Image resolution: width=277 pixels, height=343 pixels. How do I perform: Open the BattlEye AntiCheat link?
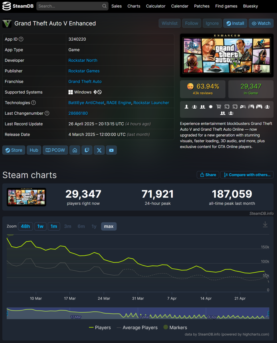86,103
